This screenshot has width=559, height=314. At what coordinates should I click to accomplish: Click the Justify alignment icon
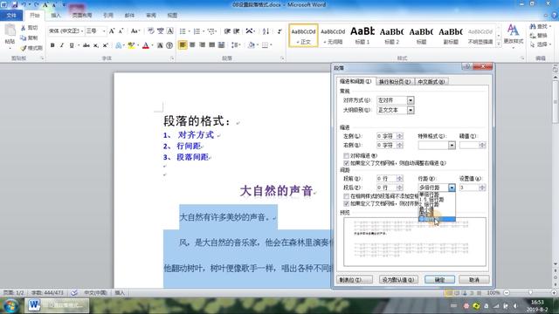point(211,44)
